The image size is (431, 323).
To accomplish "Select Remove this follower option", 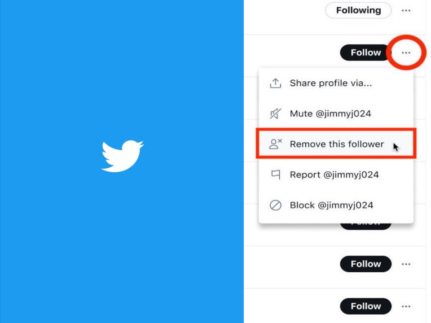I will point(336,144).
